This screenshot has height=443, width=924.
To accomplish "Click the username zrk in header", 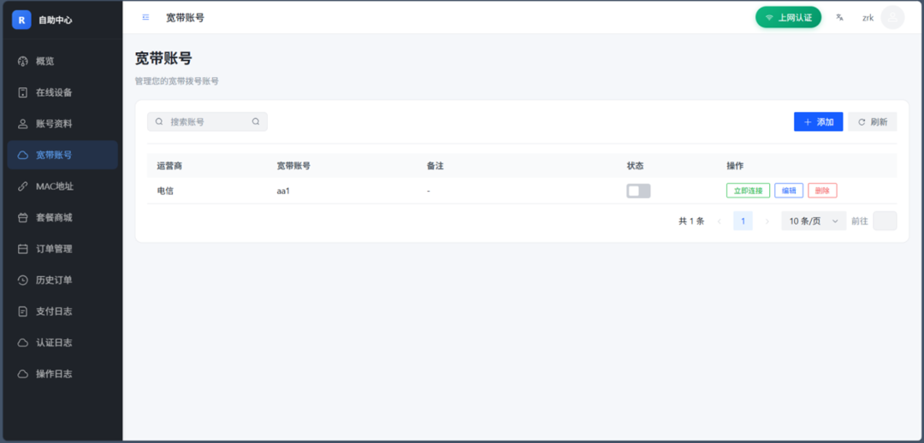I will pos(868,18).
